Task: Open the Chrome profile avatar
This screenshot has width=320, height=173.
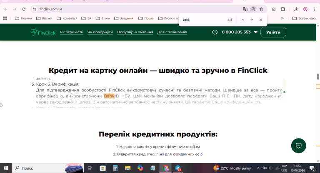Action: coord(305,9)
